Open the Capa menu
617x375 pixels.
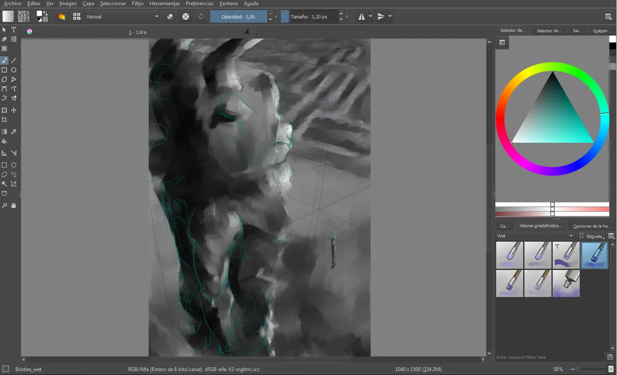click(x=88, y=3)
